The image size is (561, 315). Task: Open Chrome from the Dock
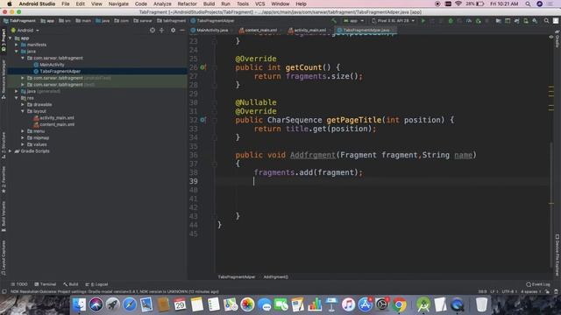(x=400, y=304)
